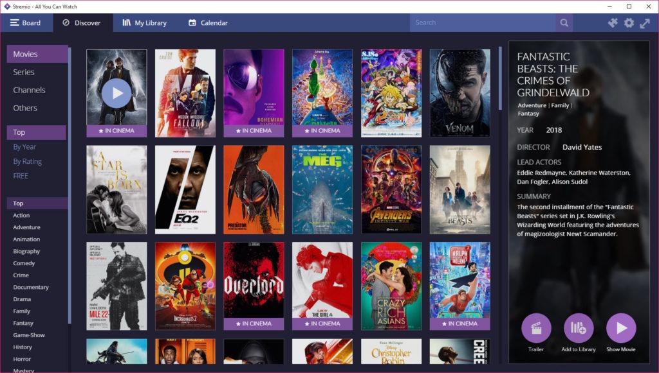Open Christopher Robin poster
Image resolution: width=659 pixels, height=373 pixels.
[391, 351]
